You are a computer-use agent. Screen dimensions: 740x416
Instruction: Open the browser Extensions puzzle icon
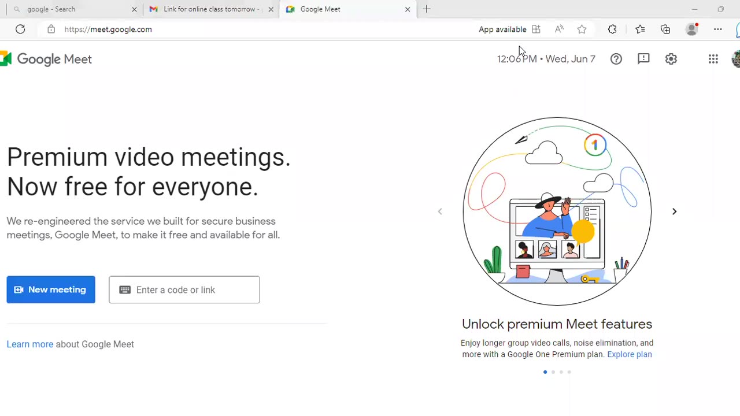point(612,29)
